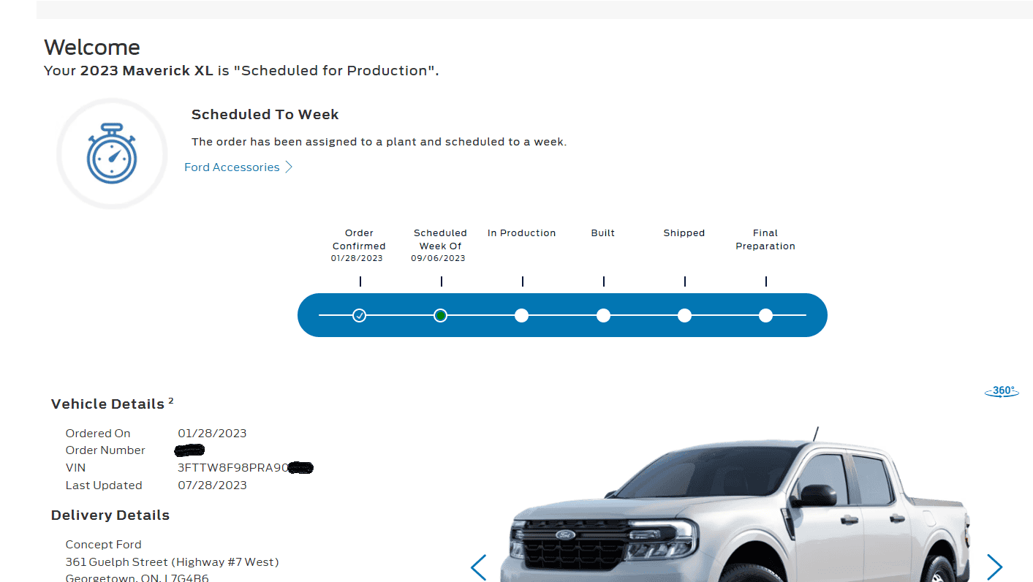Click the Last Updated label
The width and height of the screenshot is (1033, 582).
(x=104, y=485)
